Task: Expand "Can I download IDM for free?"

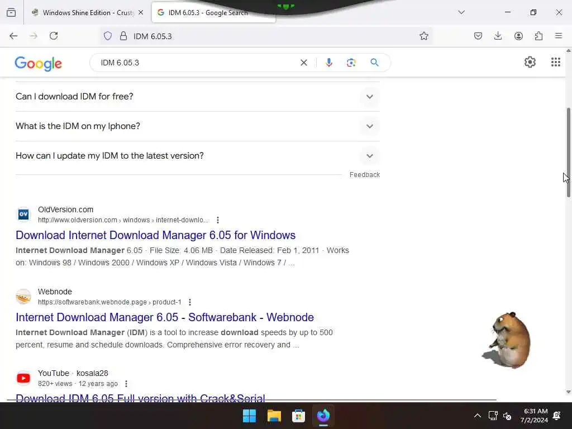Action: coord(197,96)
